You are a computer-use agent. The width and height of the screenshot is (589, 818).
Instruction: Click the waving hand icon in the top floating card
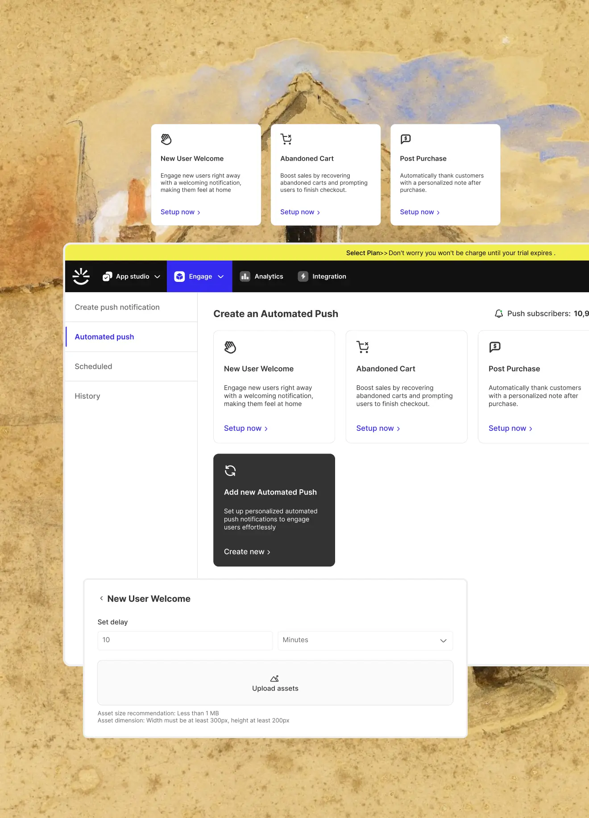click(166, 139)
